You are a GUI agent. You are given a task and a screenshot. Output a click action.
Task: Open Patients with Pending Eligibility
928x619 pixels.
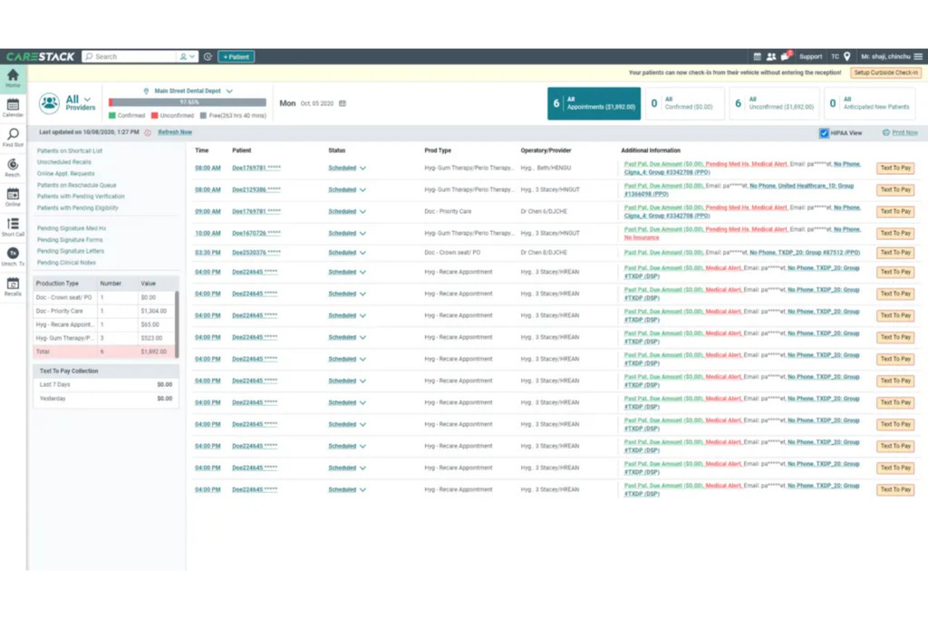click(78, 208)
